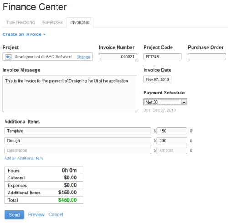Switch to the Time Tracking tab
This screenshot has width=228, height=223.
tap(21, 23)
